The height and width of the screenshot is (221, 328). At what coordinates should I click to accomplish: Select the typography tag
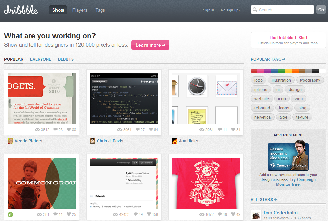click(x=310, y=80)
